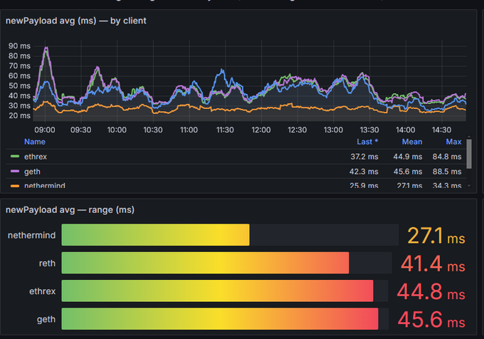Click the 11:30 time axis label
Image resolution: width=484 pixels, height=339 pixels.
225,130
